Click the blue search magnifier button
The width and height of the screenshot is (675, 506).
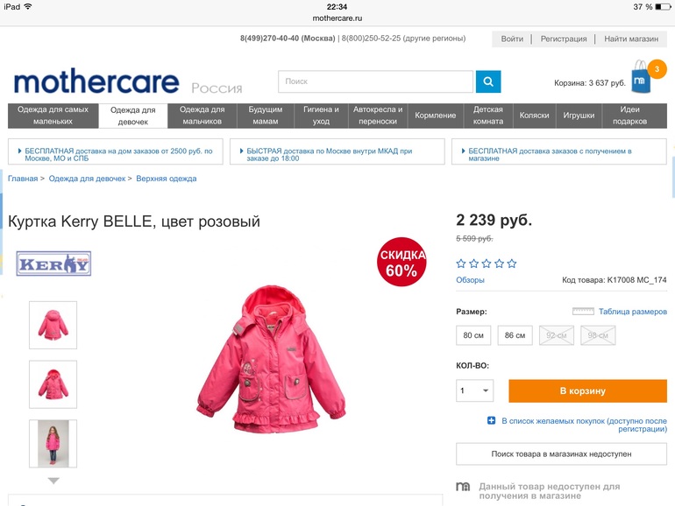[488, 81]
